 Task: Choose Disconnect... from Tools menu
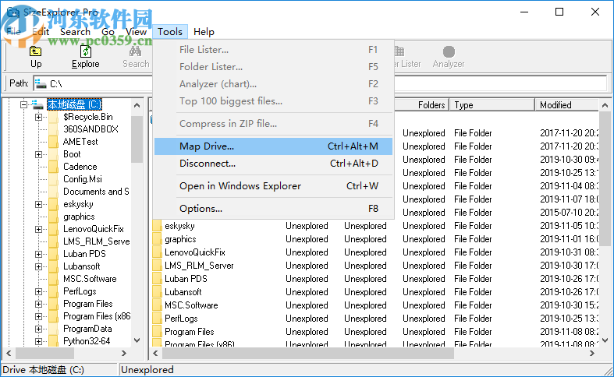273,164
